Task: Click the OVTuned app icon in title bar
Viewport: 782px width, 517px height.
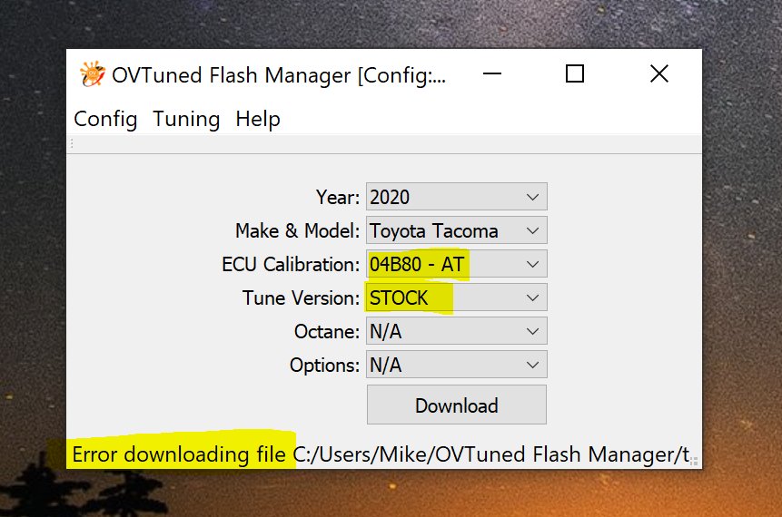Action: click(x=93, y=74)
